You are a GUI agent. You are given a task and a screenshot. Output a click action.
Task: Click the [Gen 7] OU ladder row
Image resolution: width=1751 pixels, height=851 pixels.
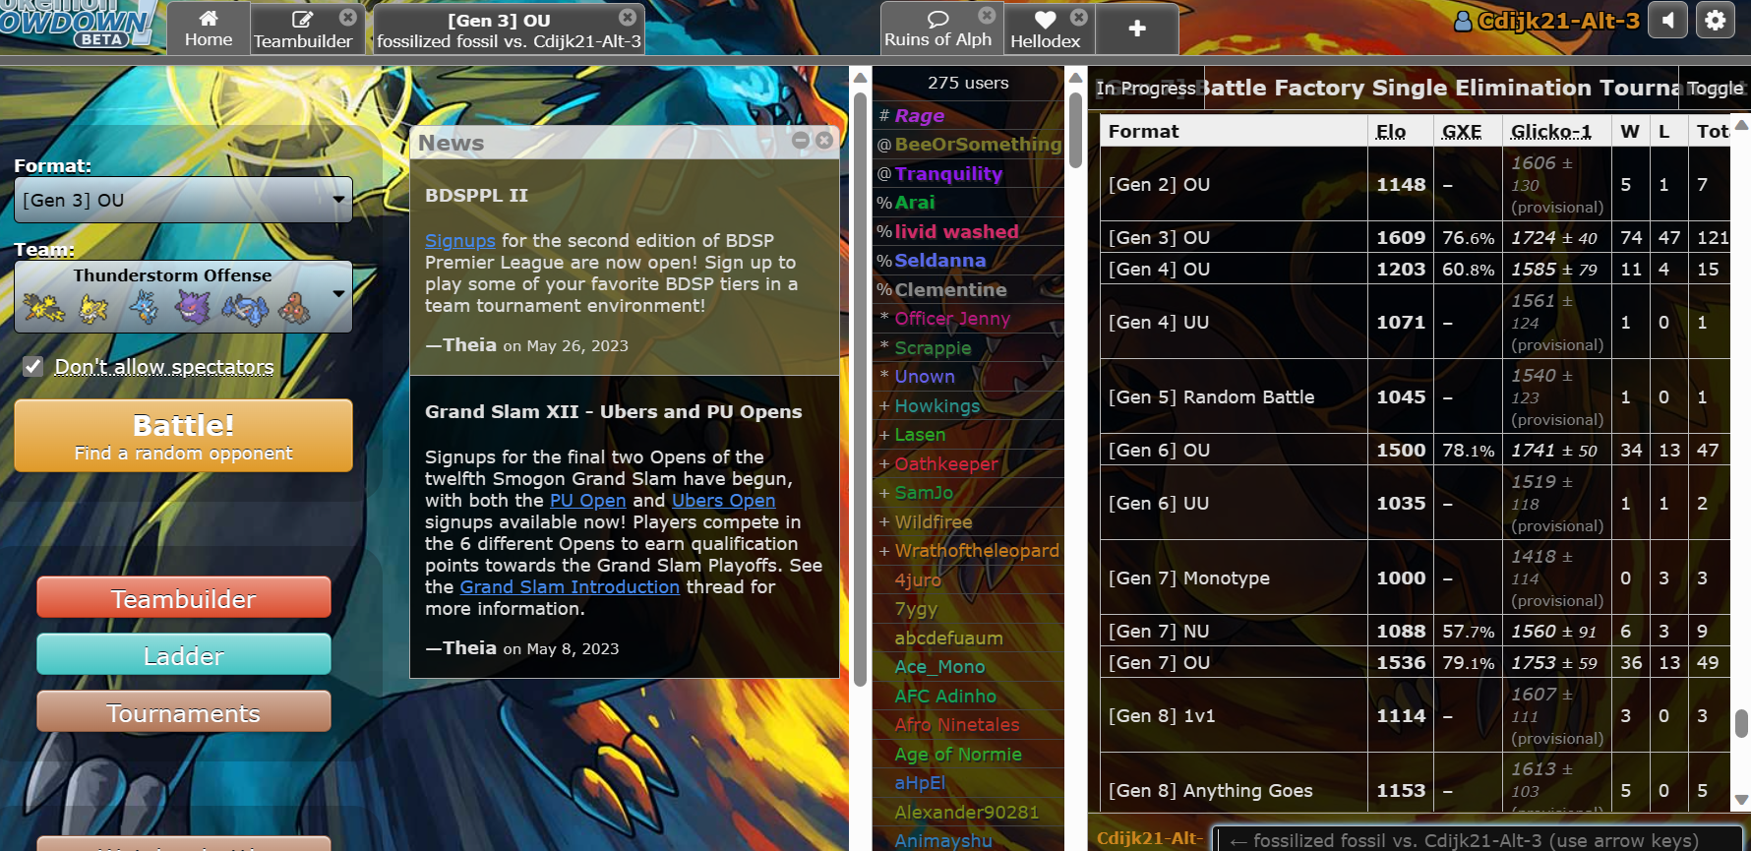click(1415, 662)
